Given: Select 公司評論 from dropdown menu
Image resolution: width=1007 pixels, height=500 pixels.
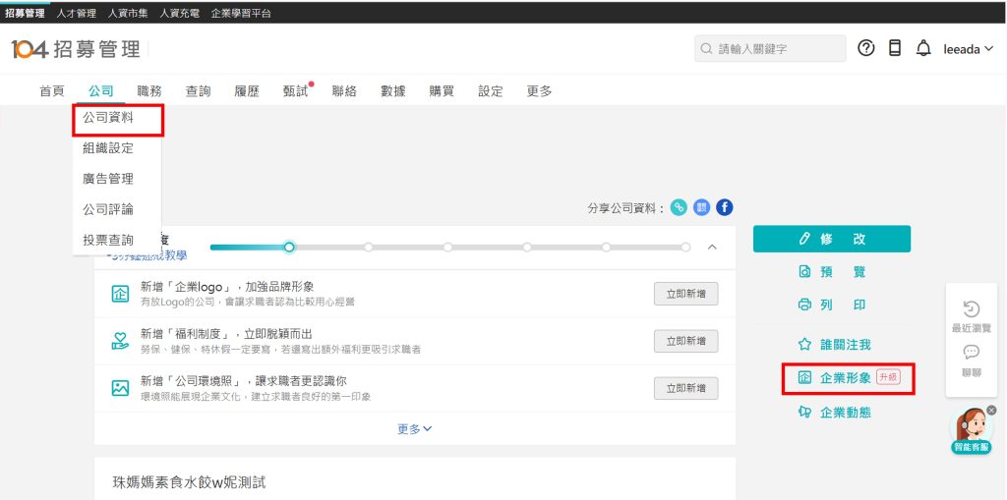Looking at the screenshot, I should click(x=108, y=209).
